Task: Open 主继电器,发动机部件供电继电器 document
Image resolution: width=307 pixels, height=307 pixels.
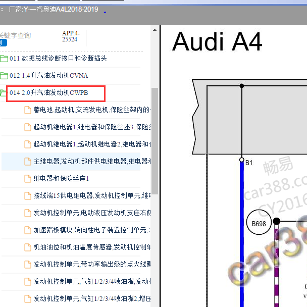Action: (x=92, y=162)
